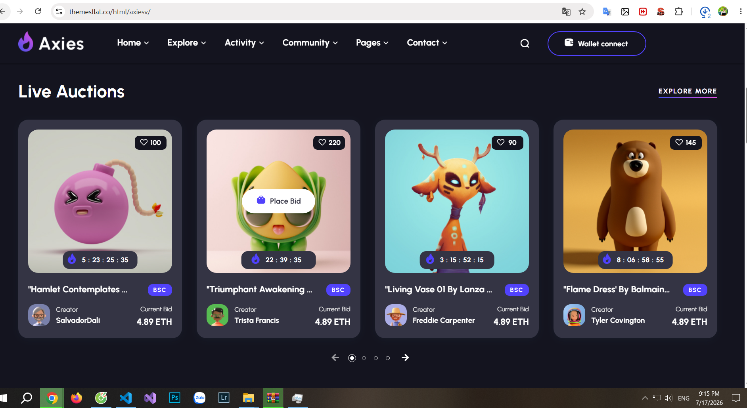Open creator name Tyler Covington
747x408 pixels.
click(x=618, y=320)
